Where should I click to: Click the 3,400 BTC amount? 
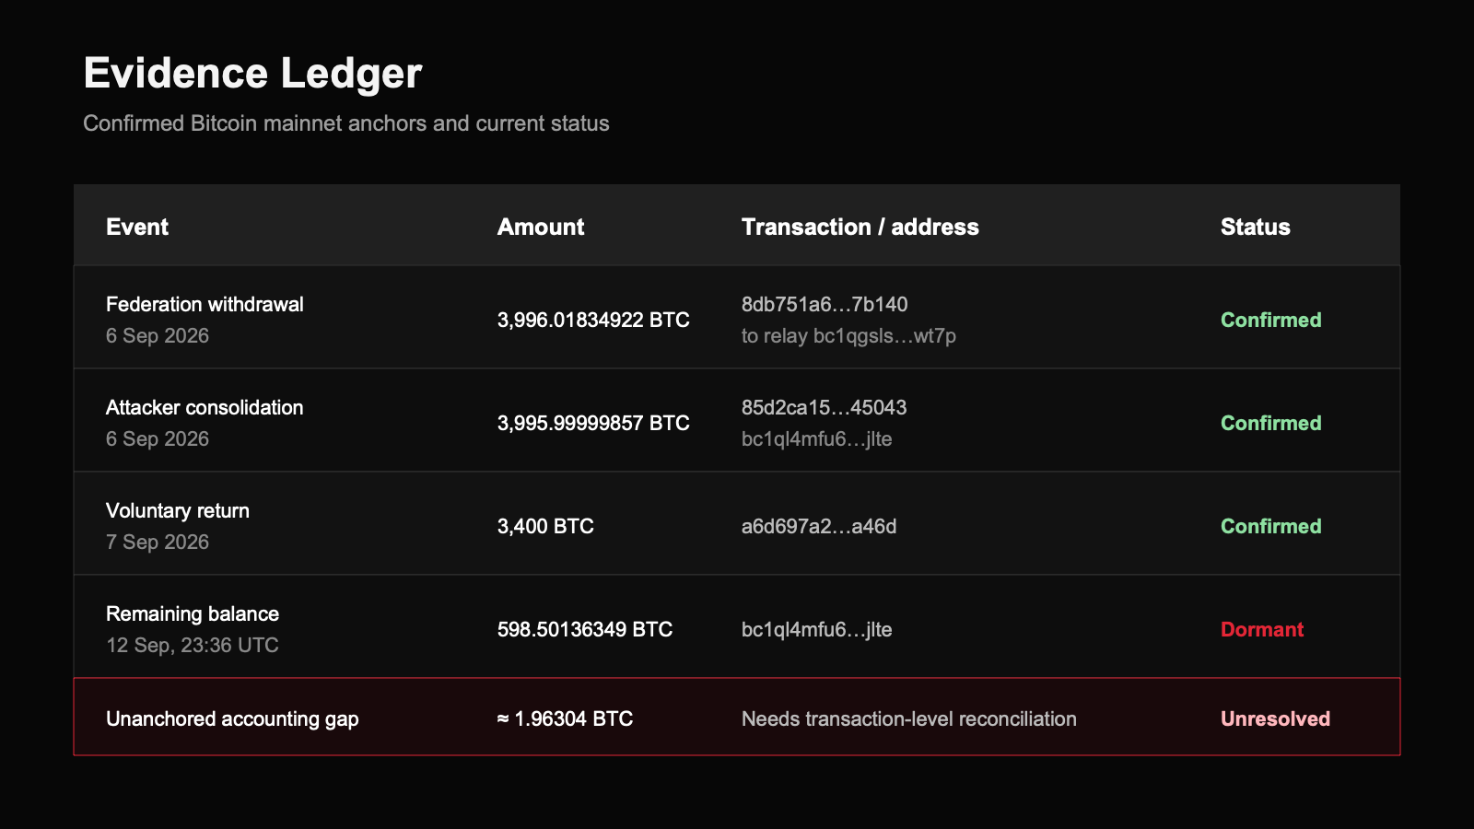pyautogui.click(x=545, y=526)
